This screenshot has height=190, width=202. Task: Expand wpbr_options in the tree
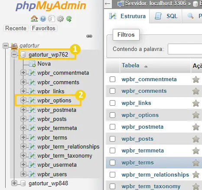(x=23, y=100)
